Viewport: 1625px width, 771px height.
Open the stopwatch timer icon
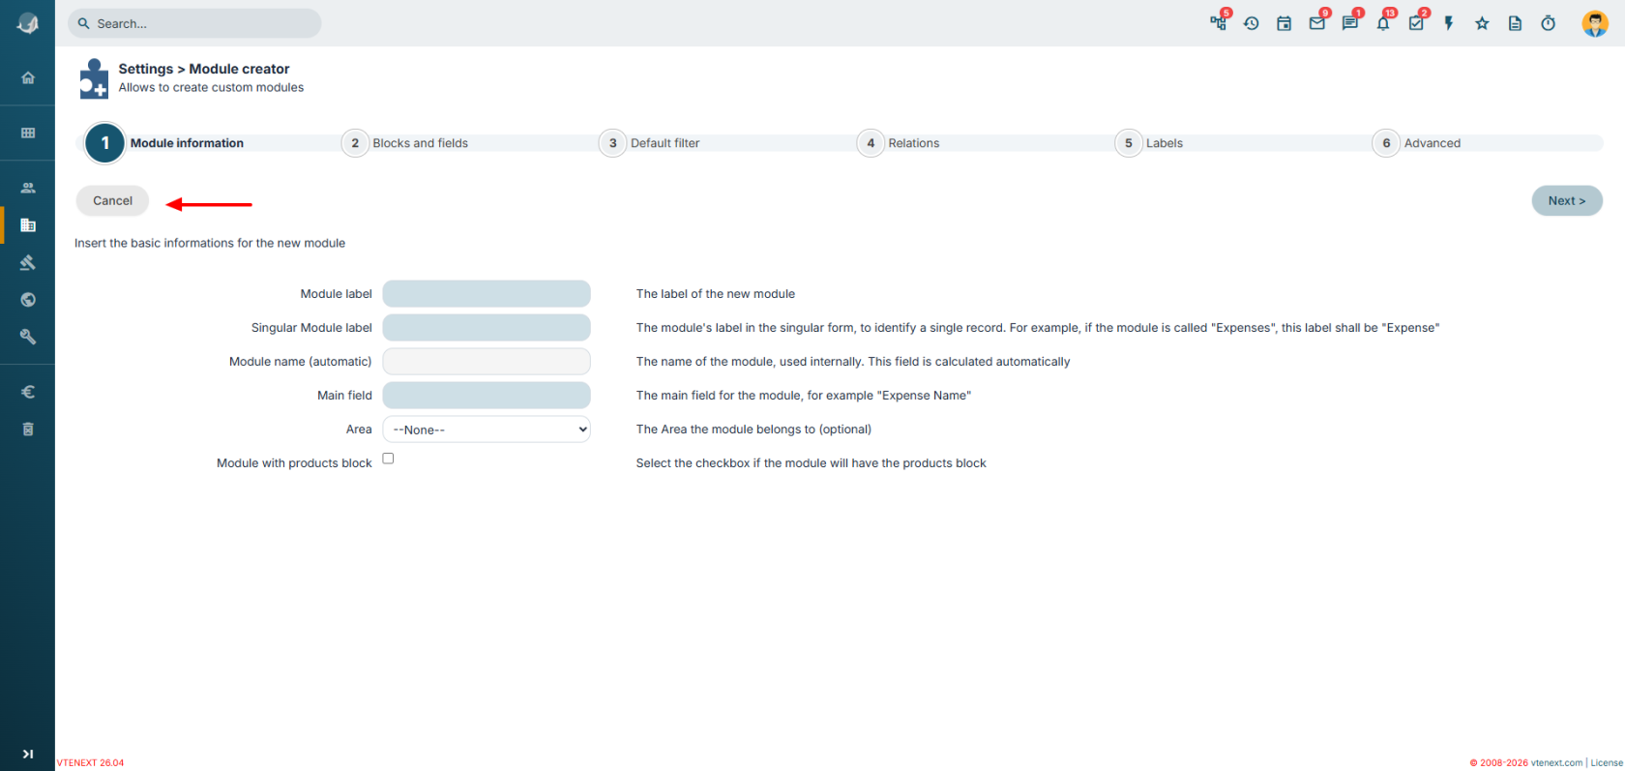[1548, 23]
